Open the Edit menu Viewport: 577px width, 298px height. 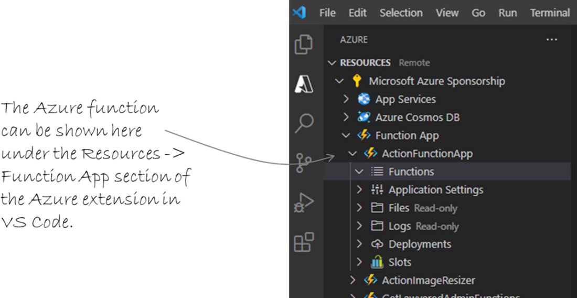tap(358, 13)
